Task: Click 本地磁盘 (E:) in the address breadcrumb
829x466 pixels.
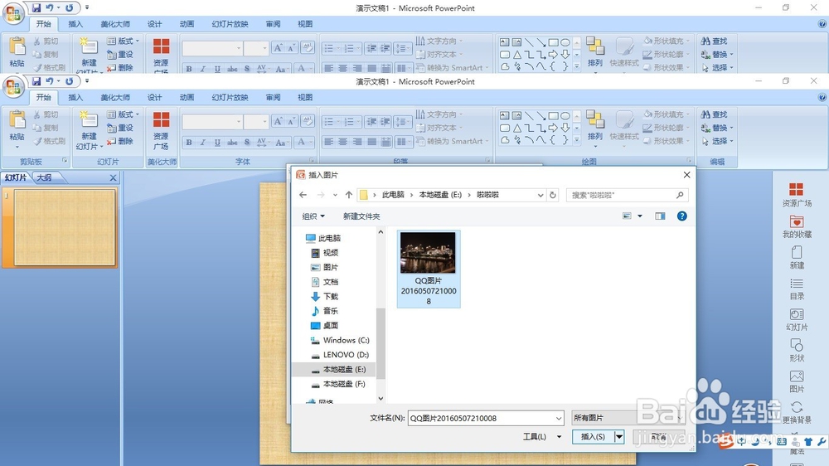Action: pos(440,195)
